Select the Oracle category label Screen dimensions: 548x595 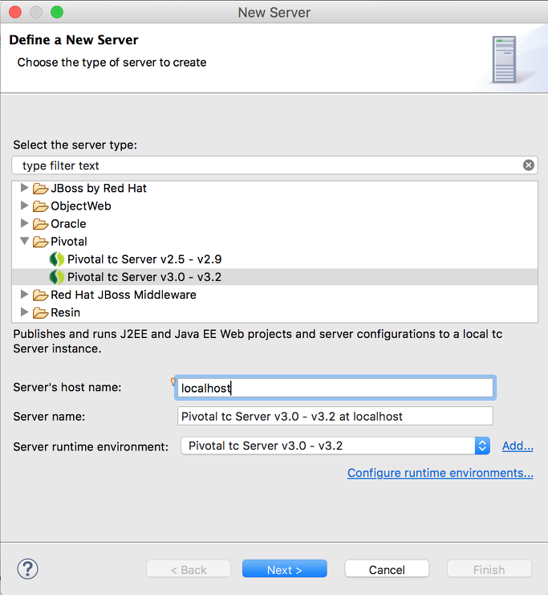pyautogui.click(x=68, y=224)
